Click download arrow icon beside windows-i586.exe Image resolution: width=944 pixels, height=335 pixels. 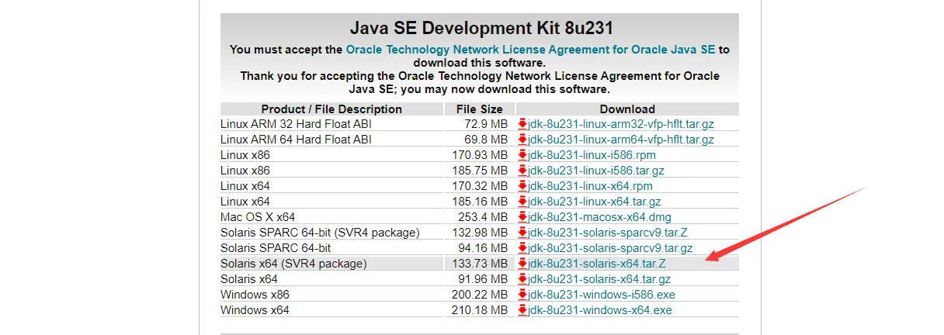pyautogui.click(x=522, y=295)
